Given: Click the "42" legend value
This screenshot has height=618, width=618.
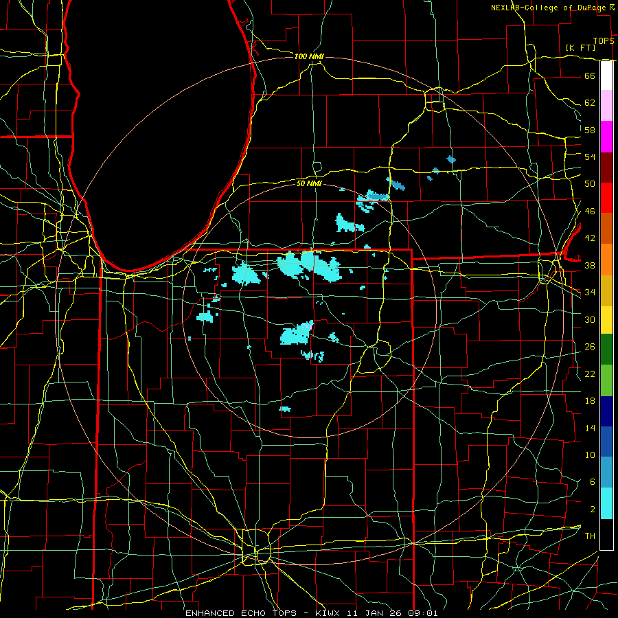Looking at the screenshot, I should point(590,238).
